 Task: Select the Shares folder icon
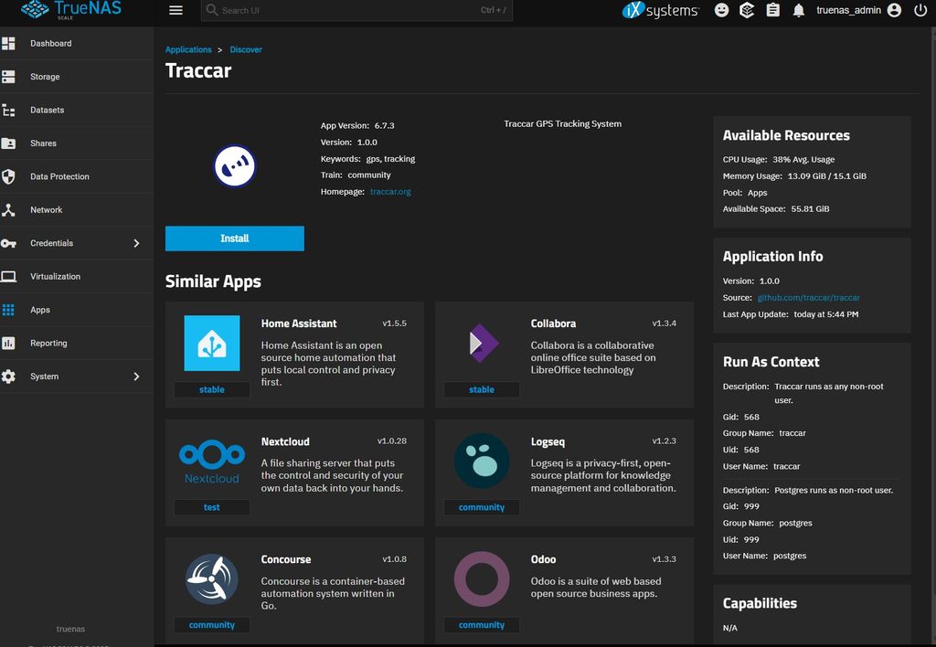click(x=8, y=143)
